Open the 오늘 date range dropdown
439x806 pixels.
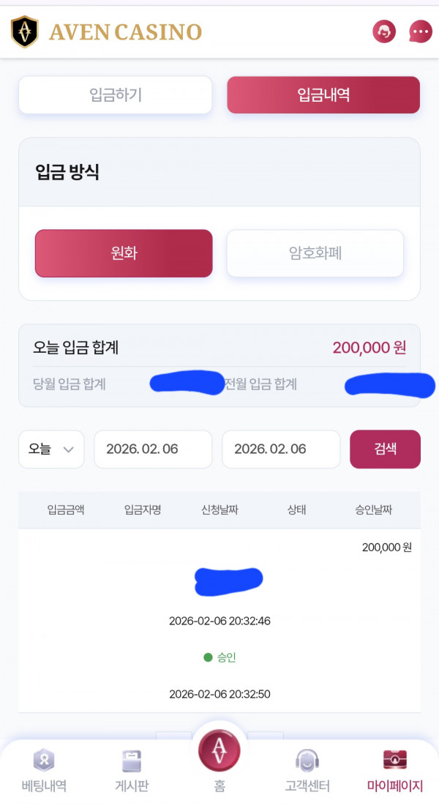click(51, 449)
